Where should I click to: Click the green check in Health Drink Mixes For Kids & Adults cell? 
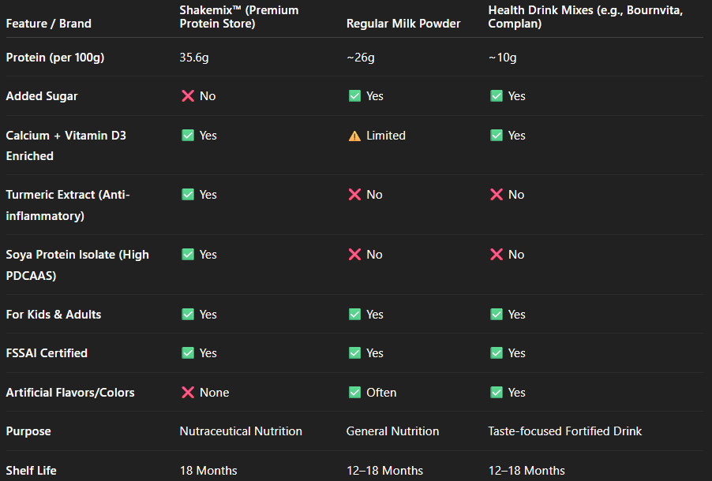[497, 315]
